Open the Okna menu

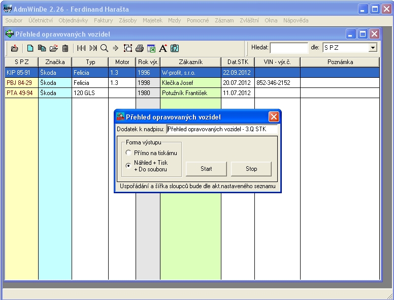point(271,20)
